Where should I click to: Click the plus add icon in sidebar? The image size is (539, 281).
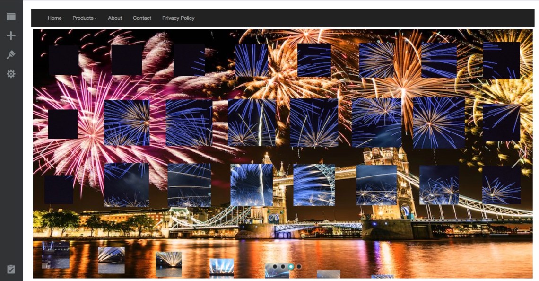[x=11, y=36]
